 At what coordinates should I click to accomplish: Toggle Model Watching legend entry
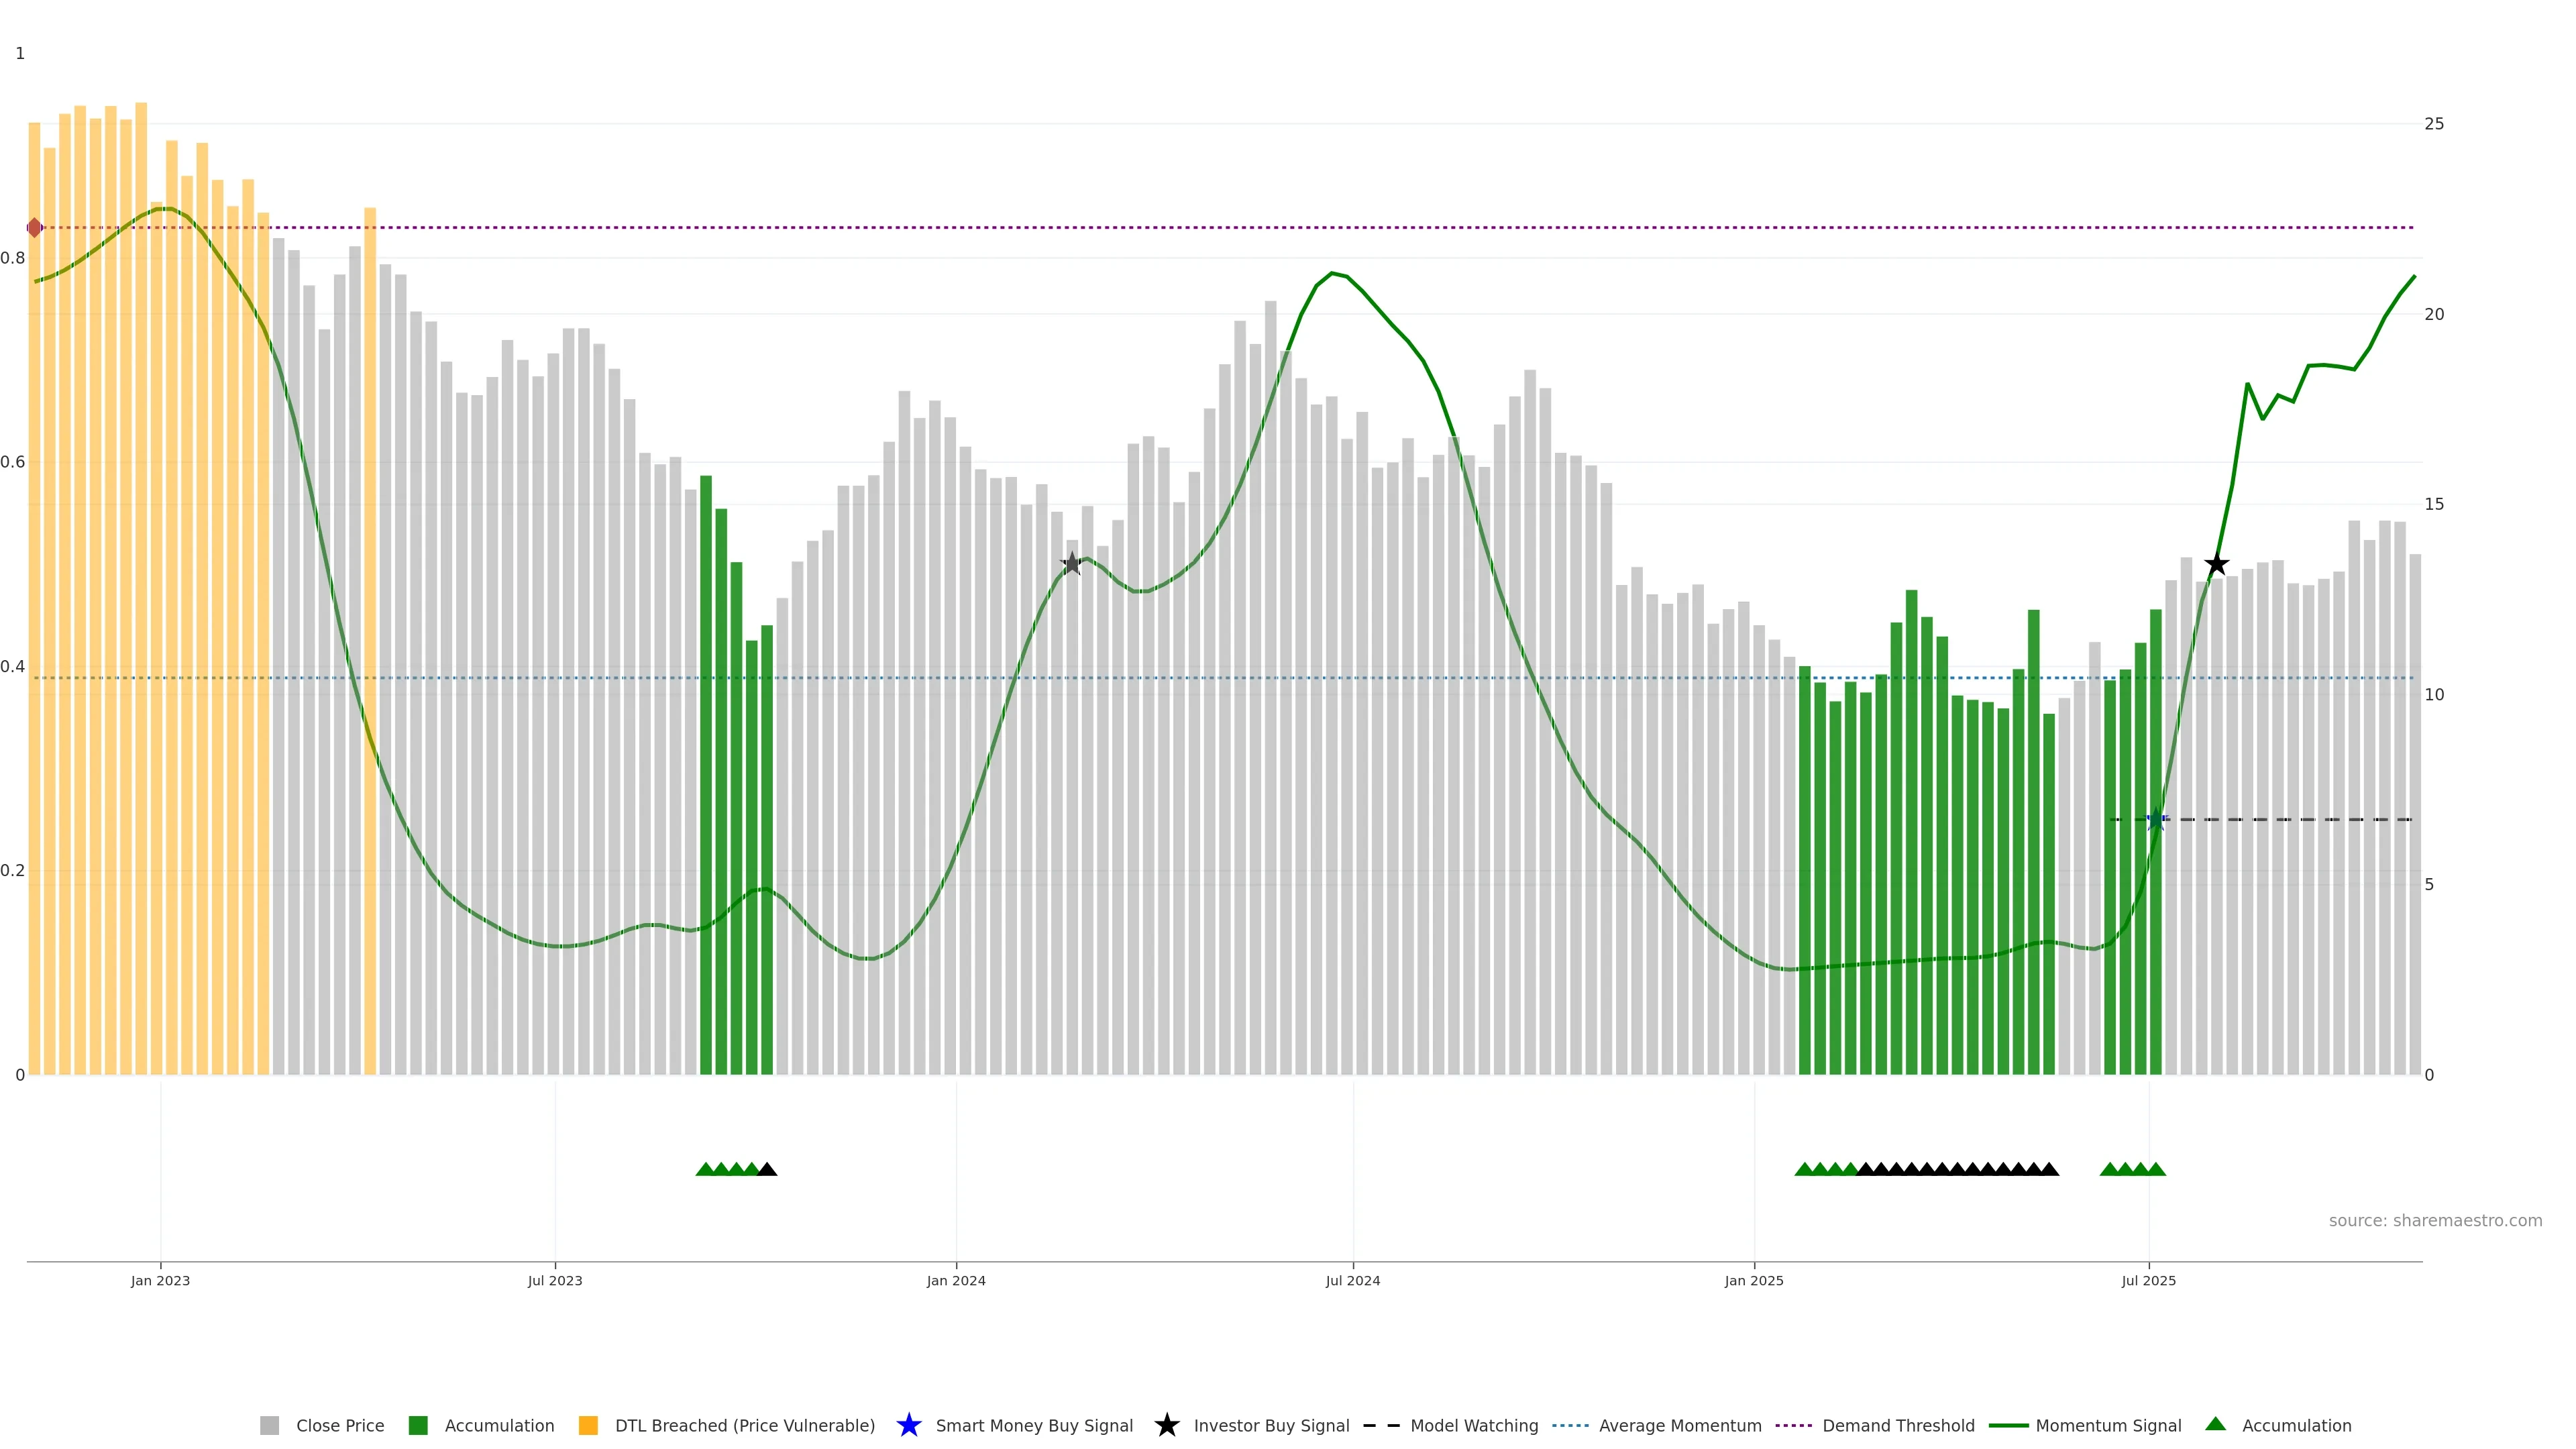tap(1473, 1426)
